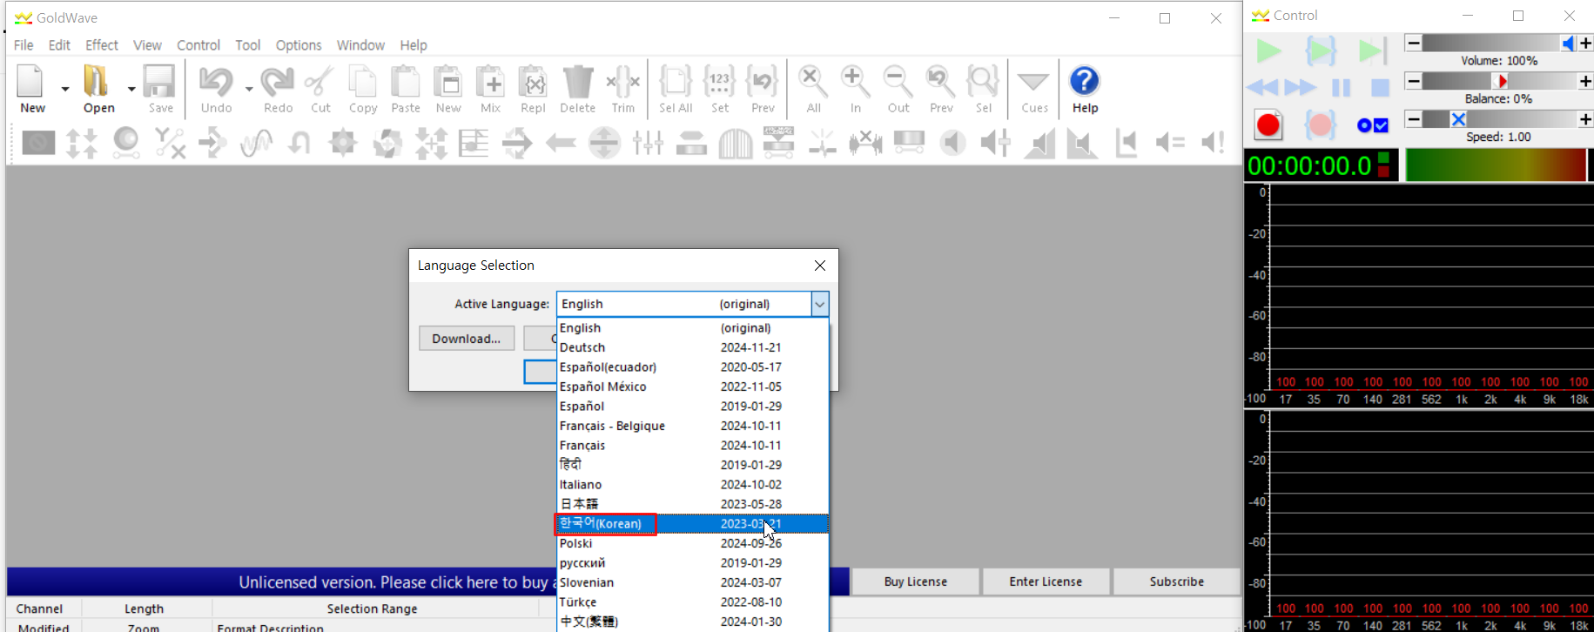Increase volume with plus button
Viewport: 1594px width, 632px height.
tap(1585, 43)
